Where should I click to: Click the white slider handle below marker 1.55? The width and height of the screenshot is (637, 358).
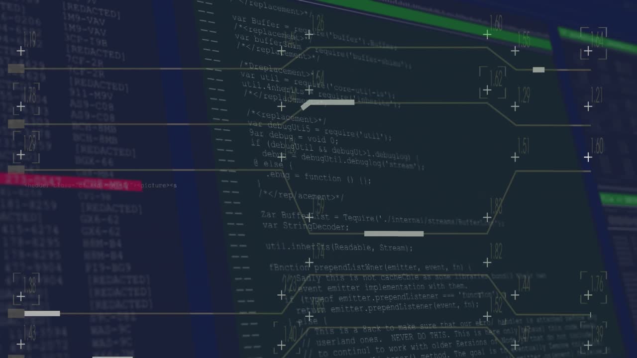538,70
